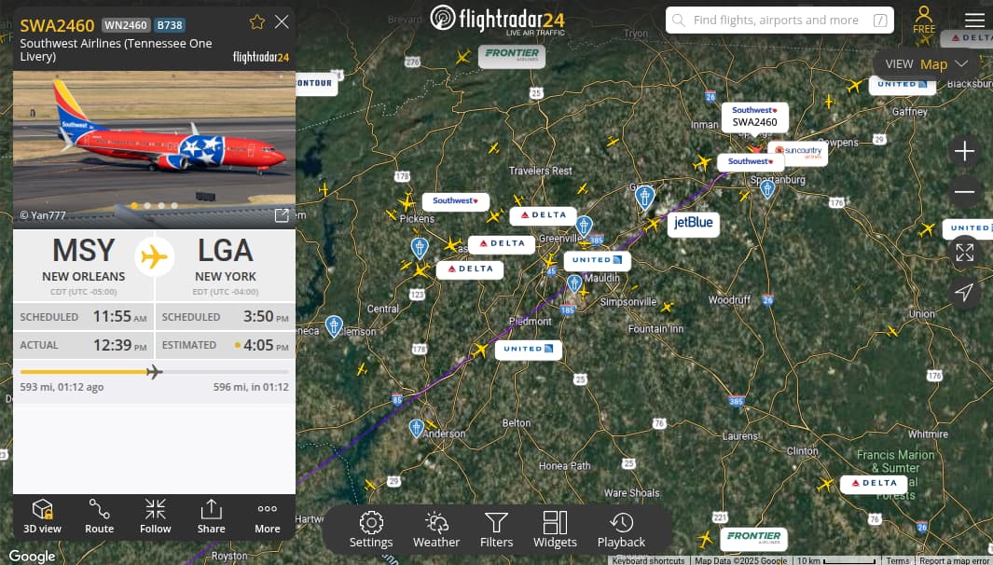The height and width of the screenshot is (565, 993).
Task: Start Playback of past flights
Action: [x=621, y=531]
